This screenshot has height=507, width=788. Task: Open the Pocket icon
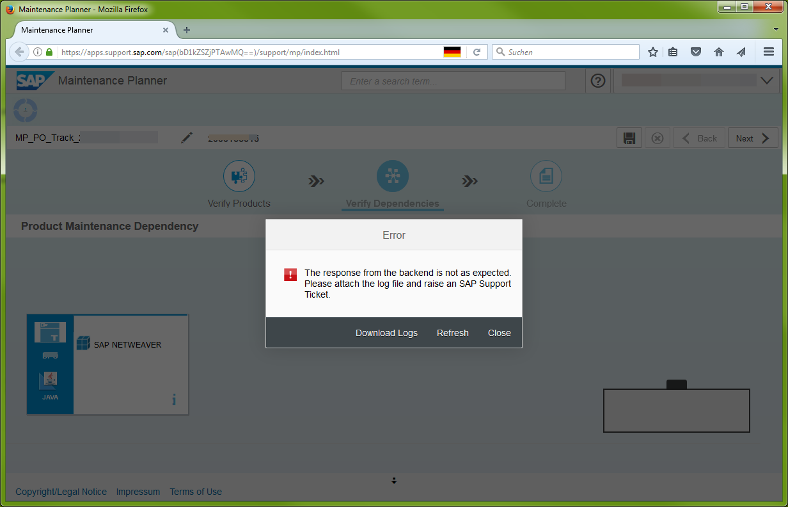click(696, 52)
